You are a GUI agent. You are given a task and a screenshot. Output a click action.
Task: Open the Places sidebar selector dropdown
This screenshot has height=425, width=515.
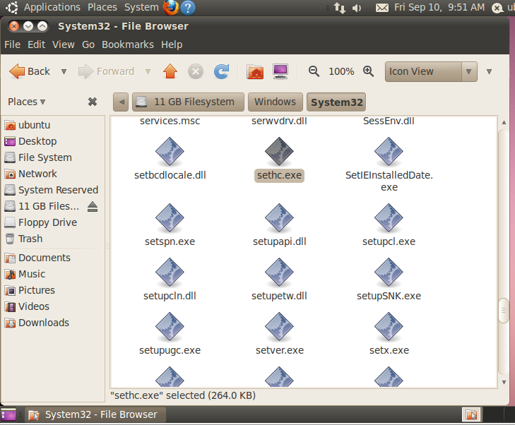point(26,102)
